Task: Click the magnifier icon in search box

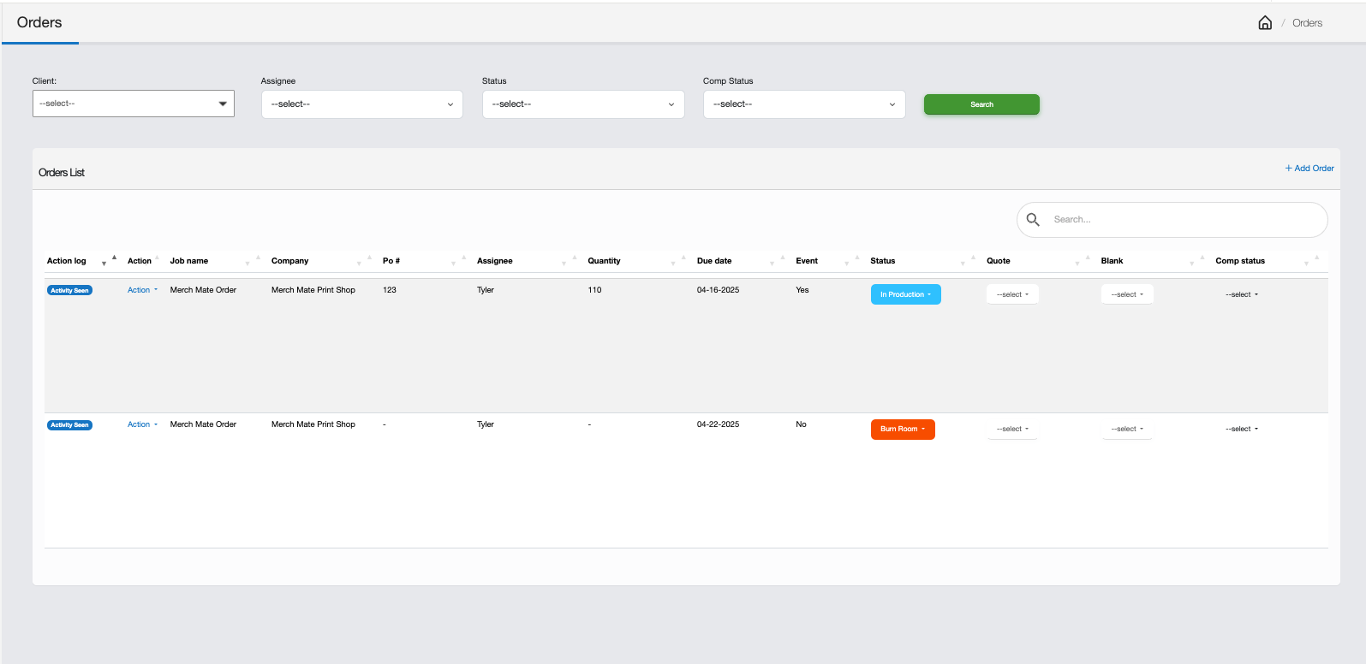Action: click(1033, 220)
